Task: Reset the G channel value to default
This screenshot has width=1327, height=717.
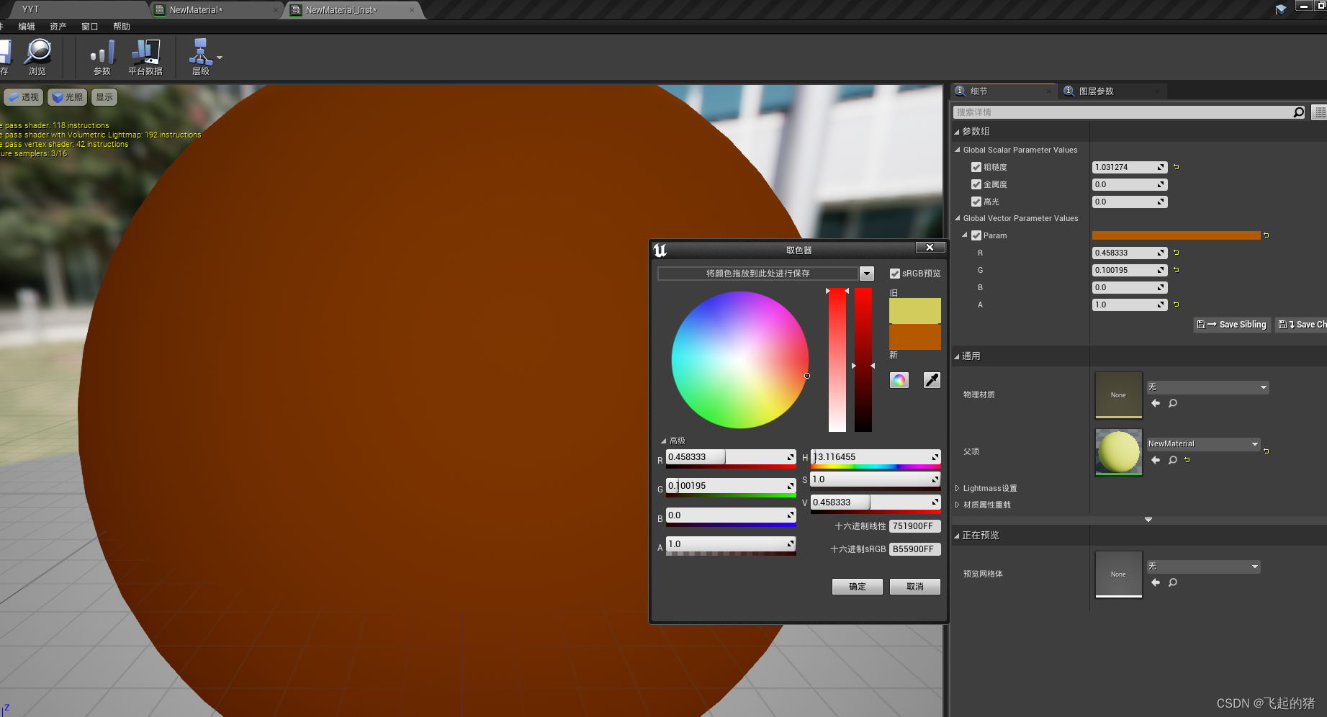Action: pyautogui.click(x=1177, y=270)
